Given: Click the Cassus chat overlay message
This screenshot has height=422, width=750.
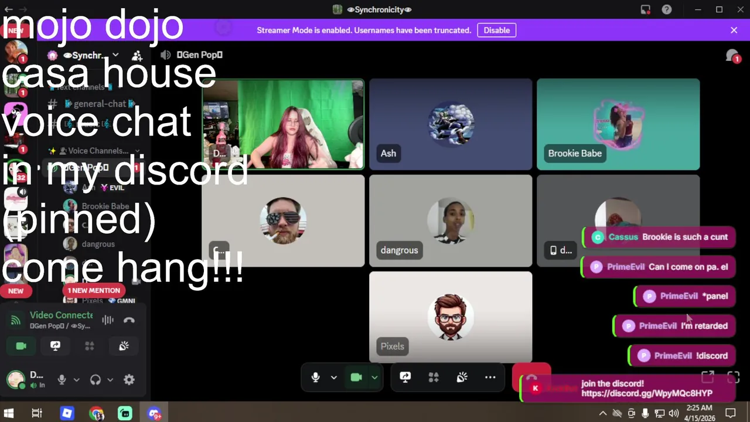Looking at the screenshot, I should click(x=659, y=237).
